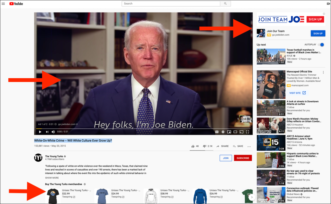Open the Manscaped ad thumbnail
The image size is (331, 204).
tap(271, 85)
